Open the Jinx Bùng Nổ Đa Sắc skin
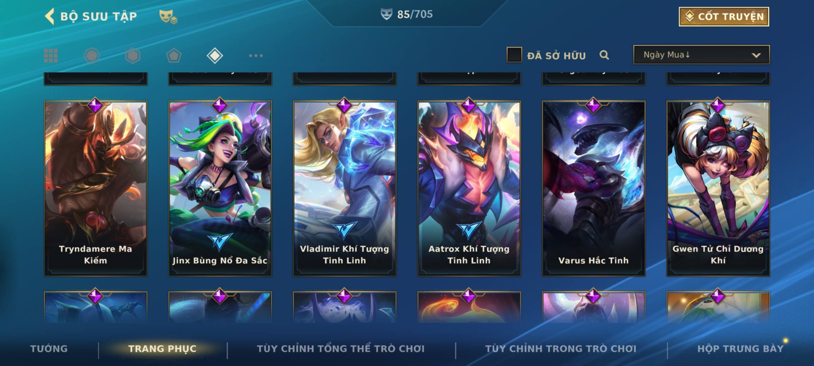The height and width of the screenshot is (366, 814). coord(220,188)
